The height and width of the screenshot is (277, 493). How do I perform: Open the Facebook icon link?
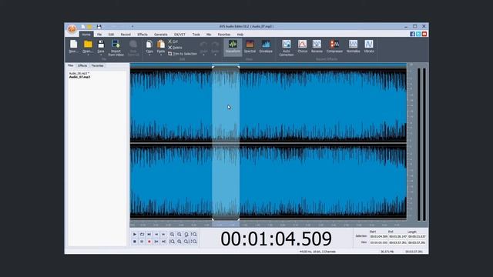[412, 34]
